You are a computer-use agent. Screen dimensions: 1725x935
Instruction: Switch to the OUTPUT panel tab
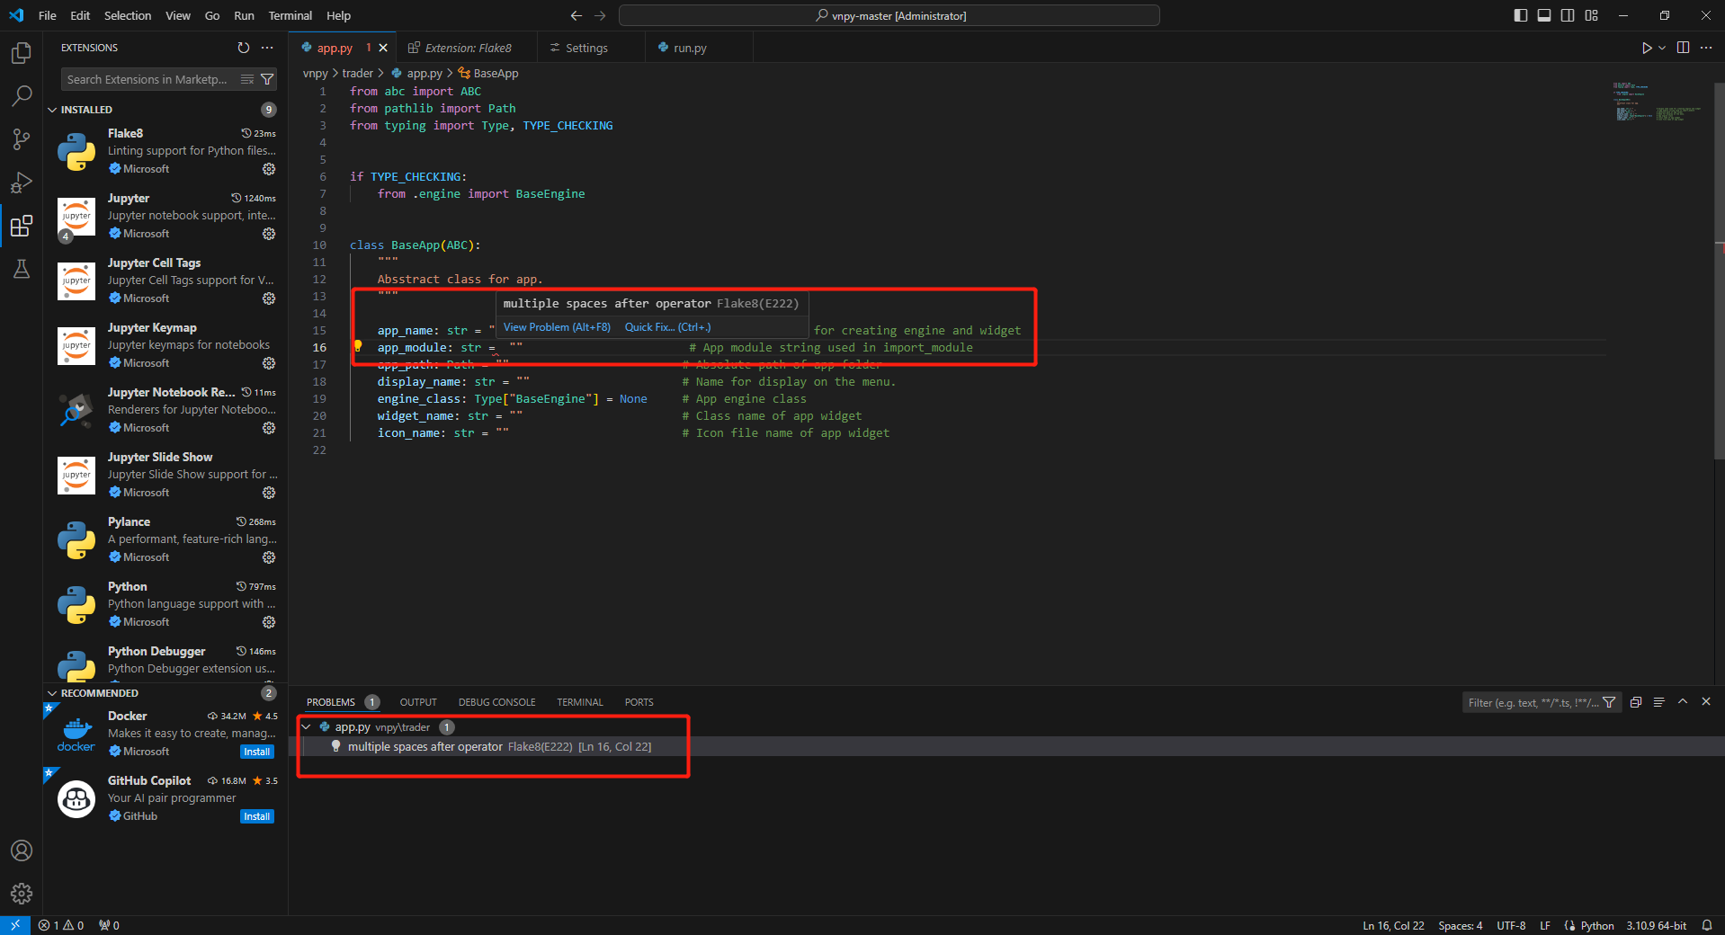click(x=418, y=702)
